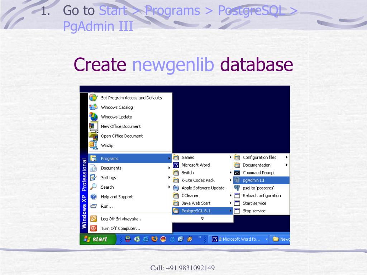Click the Settings menu icon
Screen dimensions: 367x275
coord(94,178)
